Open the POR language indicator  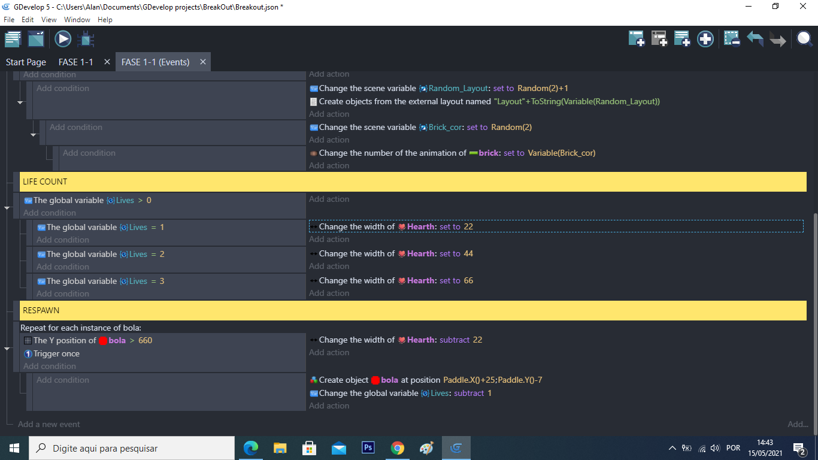[x=733, y=448]
